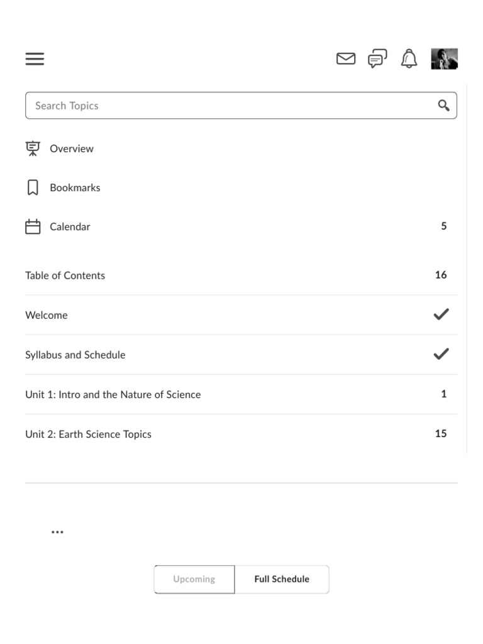Screen dimensions: 483x644
Task: Open the message alerts envelope icon
Action: click(x=346, y=58)
